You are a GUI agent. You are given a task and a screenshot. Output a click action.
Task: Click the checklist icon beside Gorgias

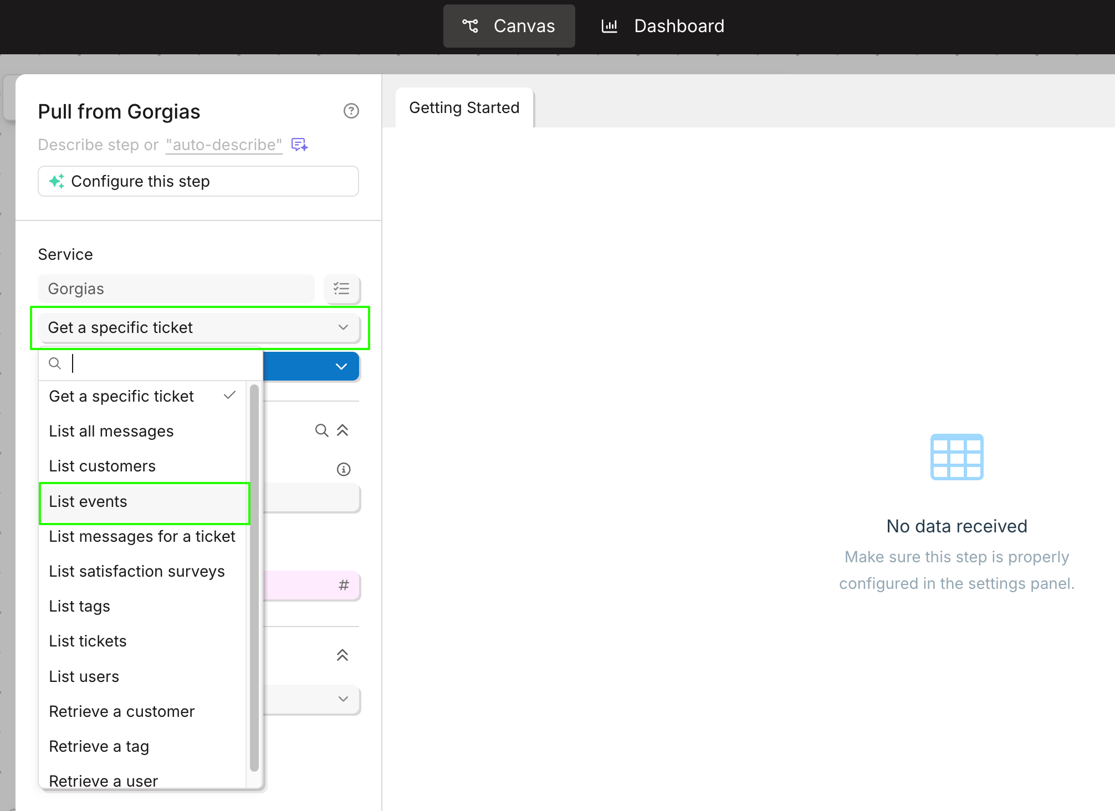pos(341,289)
